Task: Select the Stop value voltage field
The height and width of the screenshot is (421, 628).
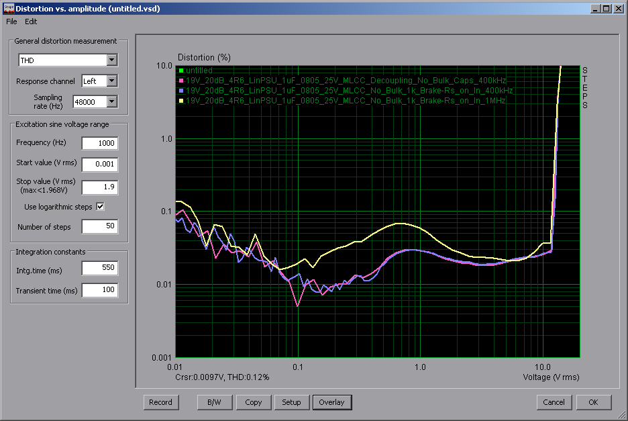Action: (99, 187)
